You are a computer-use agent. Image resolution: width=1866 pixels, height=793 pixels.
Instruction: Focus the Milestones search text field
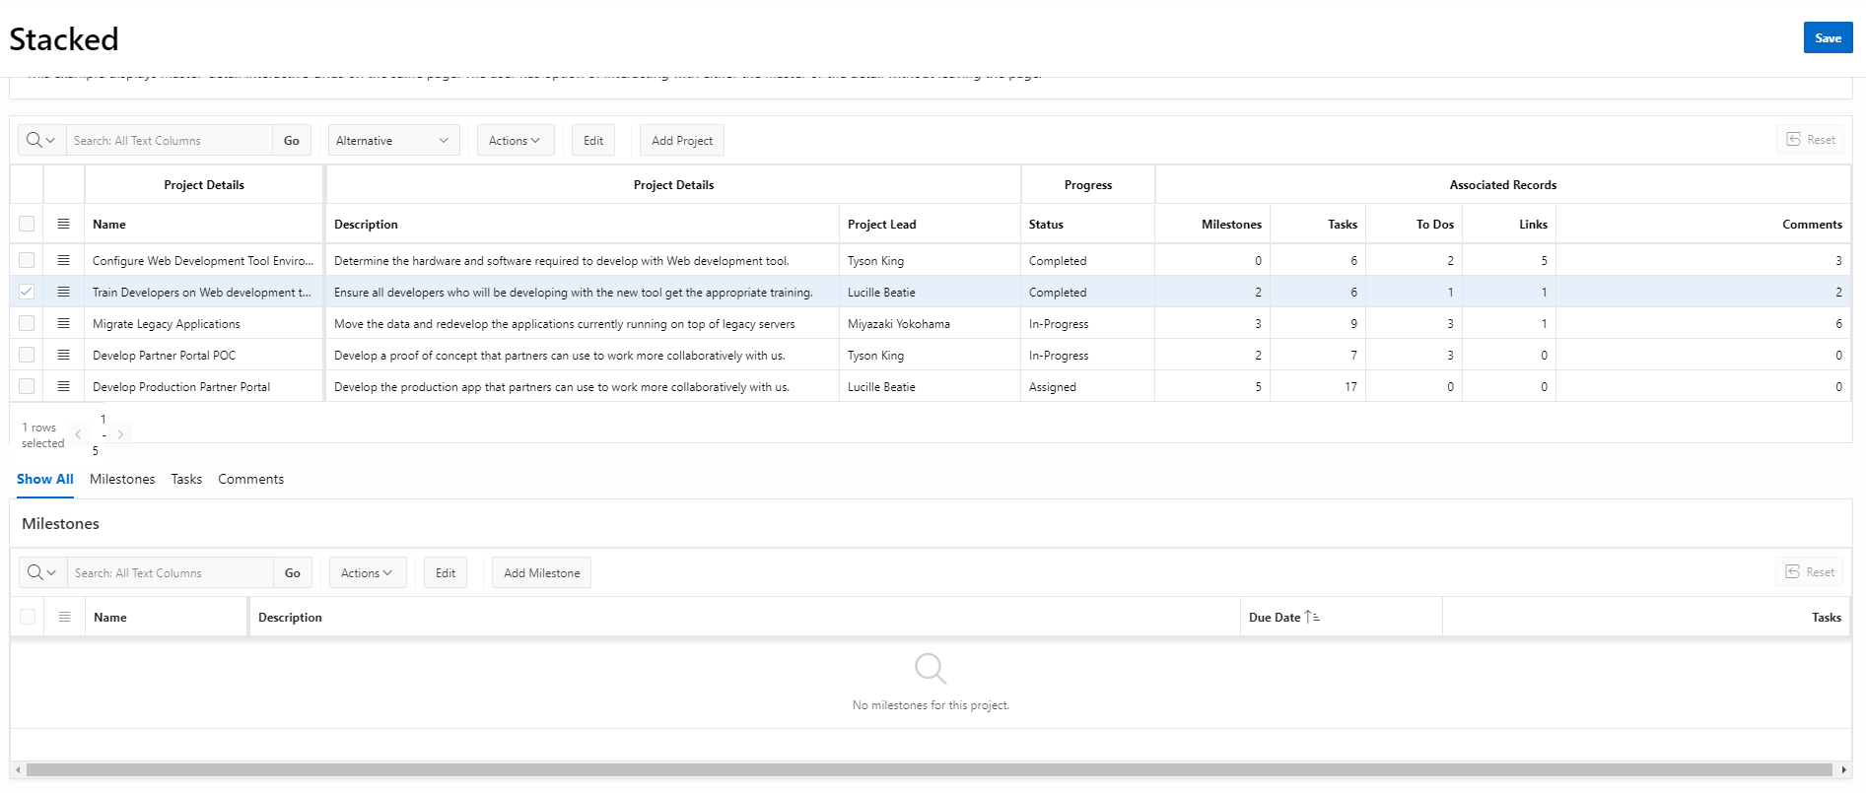[171, 572]
